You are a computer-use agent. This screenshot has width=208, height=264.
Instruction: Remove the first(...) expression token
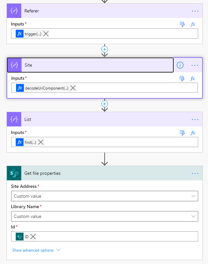click(41, 142)
